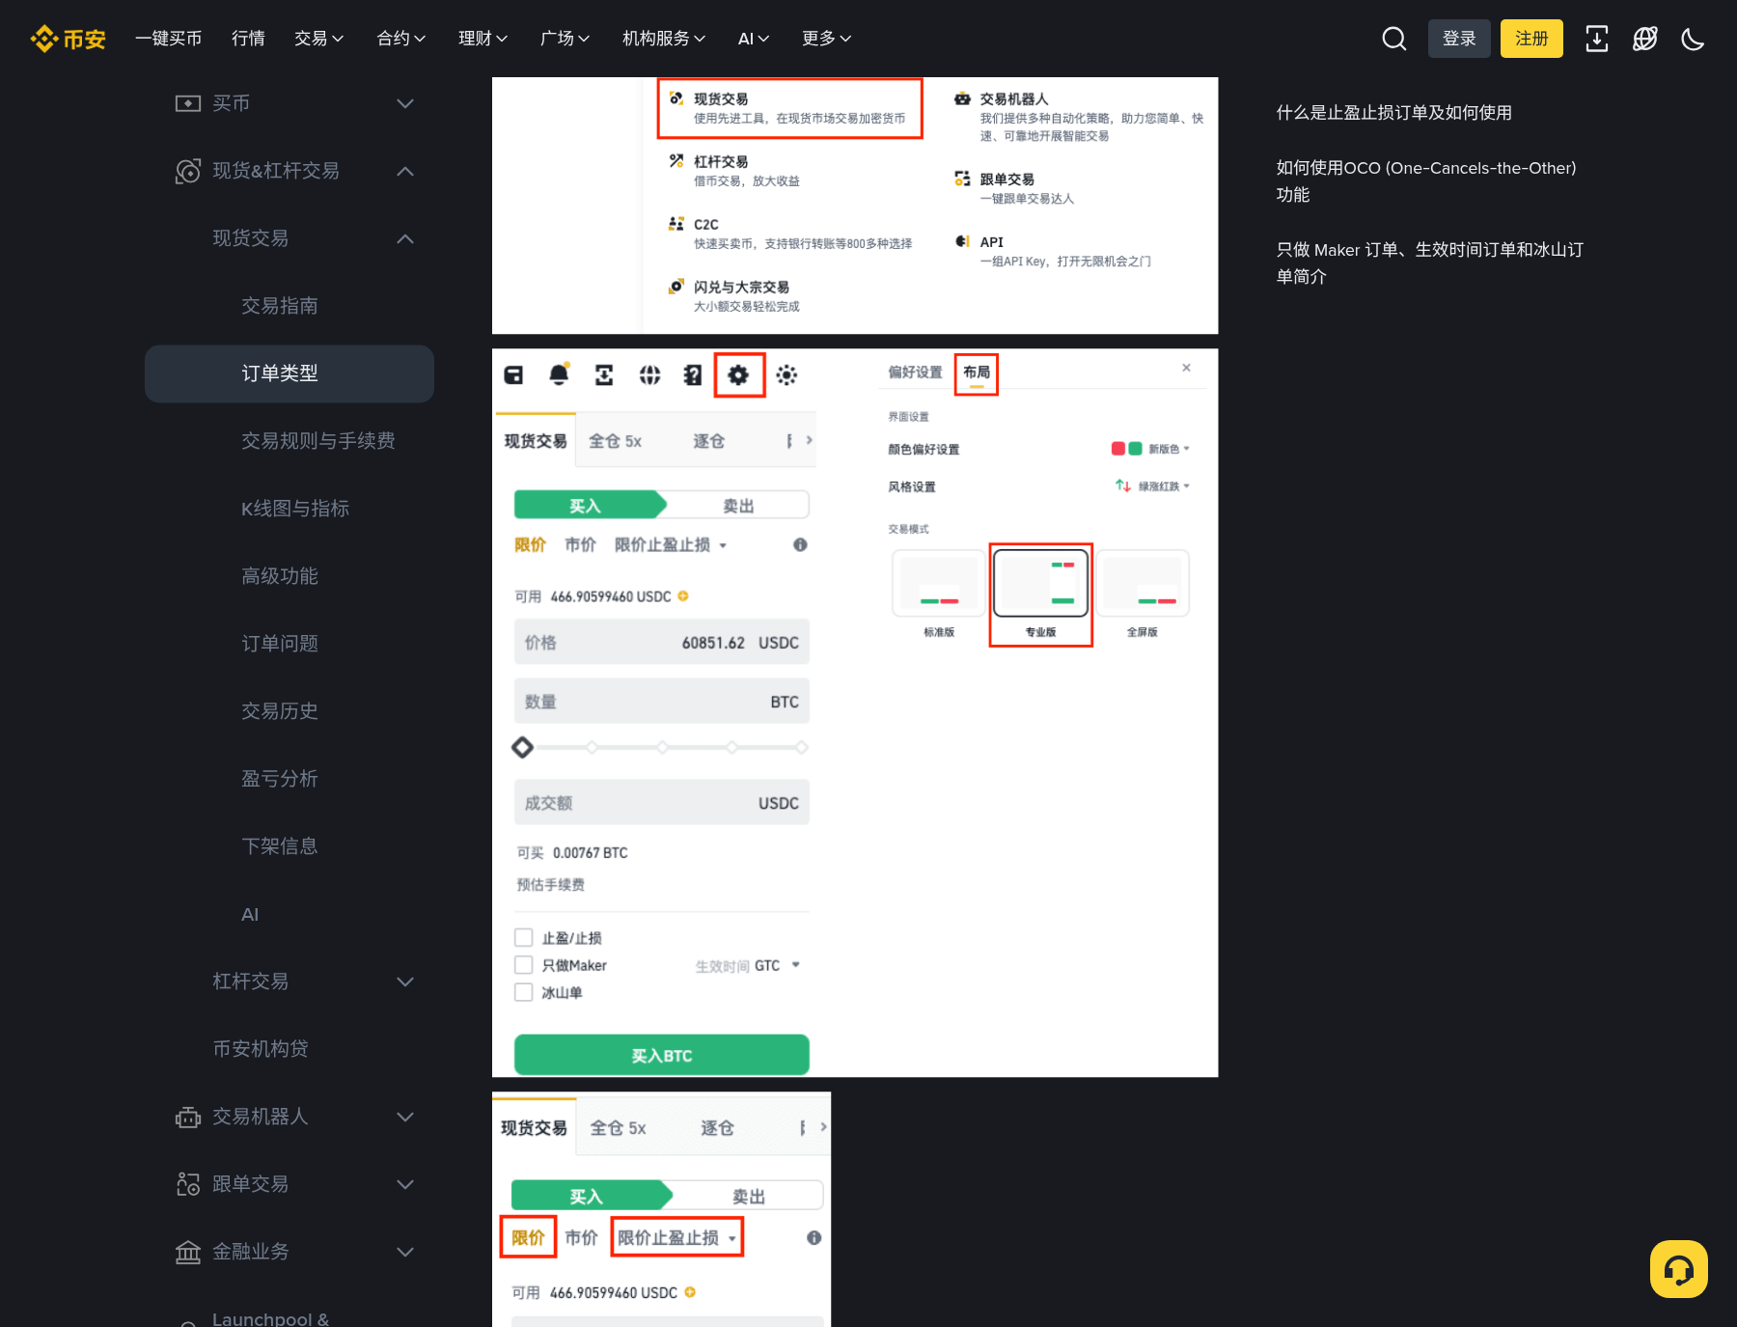Viewport: 1737px width, 1327px height.
Task: Expand the 理财 navigation menu
Action: pos(482,39)
